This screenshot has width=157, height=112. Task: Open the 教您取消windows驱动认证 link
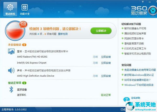click(139, 75)
